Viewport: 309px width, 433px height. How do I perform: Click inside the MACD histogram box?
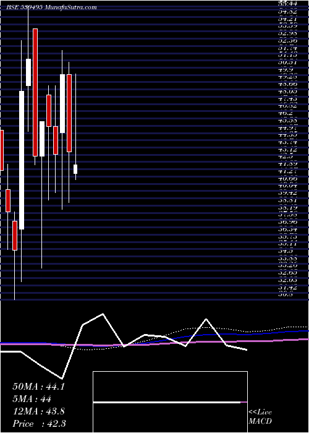point(170,402)
